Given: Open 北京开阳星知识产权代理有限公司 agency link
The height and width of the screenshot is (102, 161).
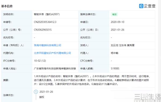Looking at the screenshot, I should pos(52,53).
